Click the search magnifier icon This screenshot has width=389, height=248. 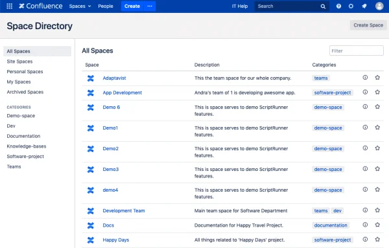[x=323, y=6]
